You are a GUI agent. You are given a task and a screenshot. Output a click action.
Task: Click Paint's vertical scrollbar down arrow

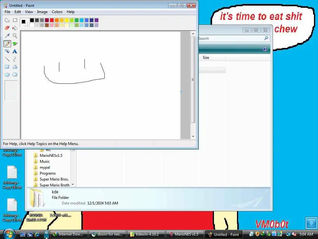(193, 137)
